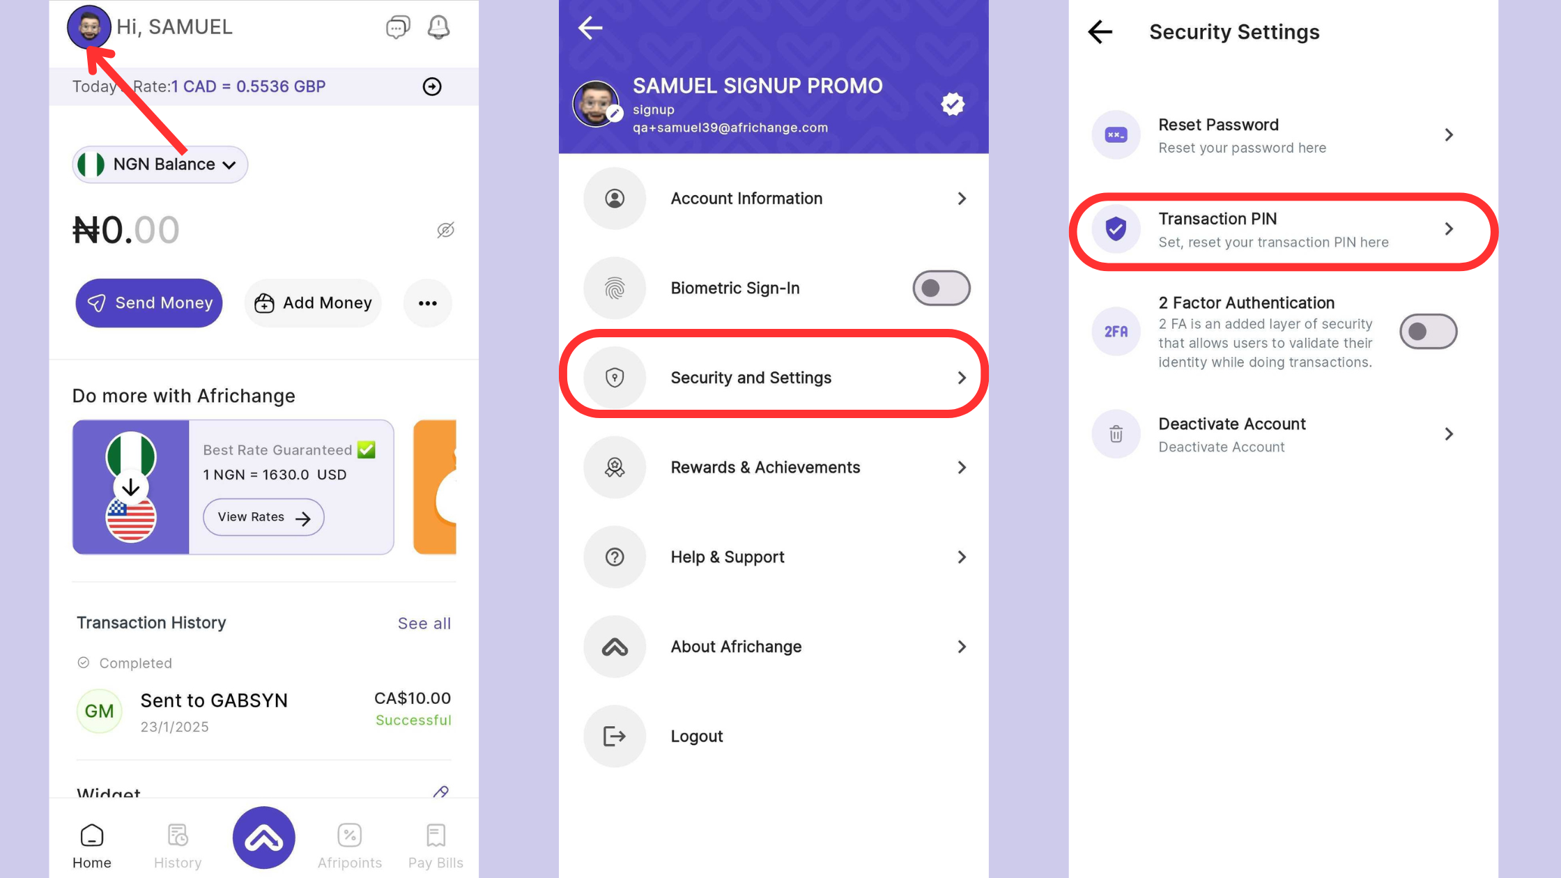Tap the Transaction PIN shield icon
Screen dimensions: 1561x878
[x=1116, y=229]
